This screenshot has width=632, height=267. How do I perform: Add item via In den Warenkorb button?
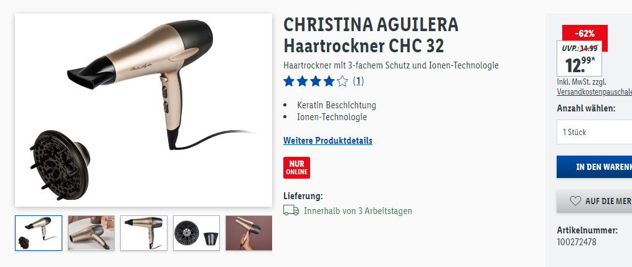click(x=595, y=167)
